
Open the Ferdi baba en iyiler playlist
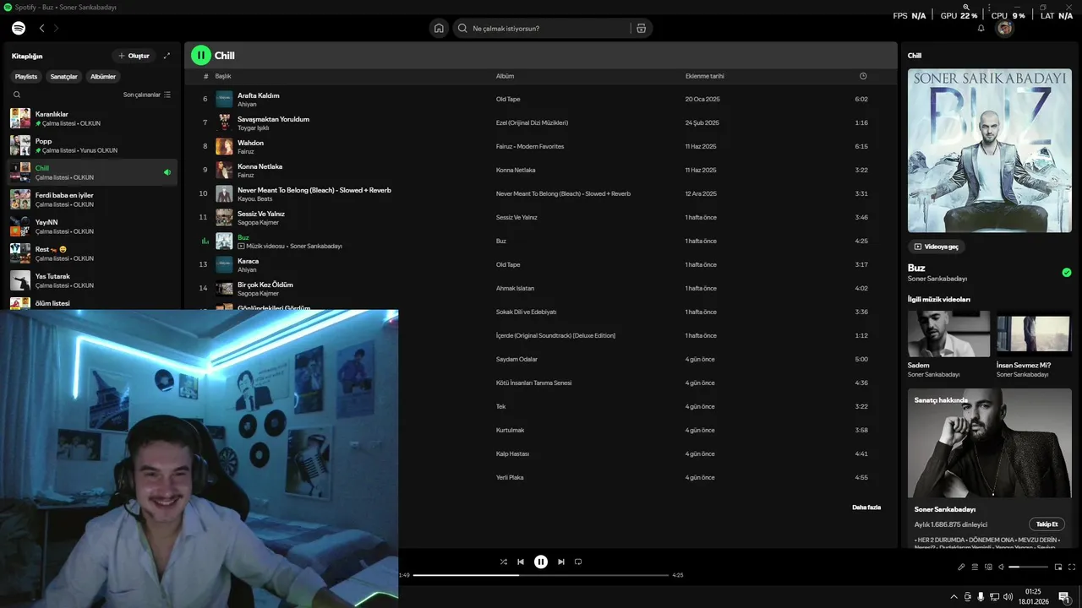point(93,199)
